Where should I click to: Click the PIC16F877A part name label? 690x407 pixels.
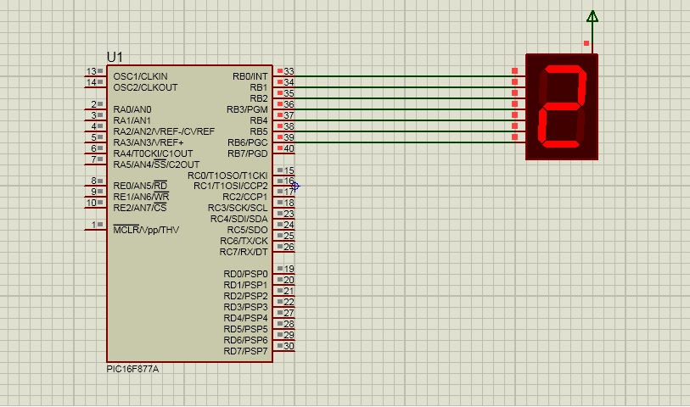coord(132,369)
